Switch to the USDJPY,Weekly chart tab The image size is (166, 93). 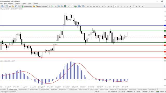pyautogui.click(x=143, y=89)
